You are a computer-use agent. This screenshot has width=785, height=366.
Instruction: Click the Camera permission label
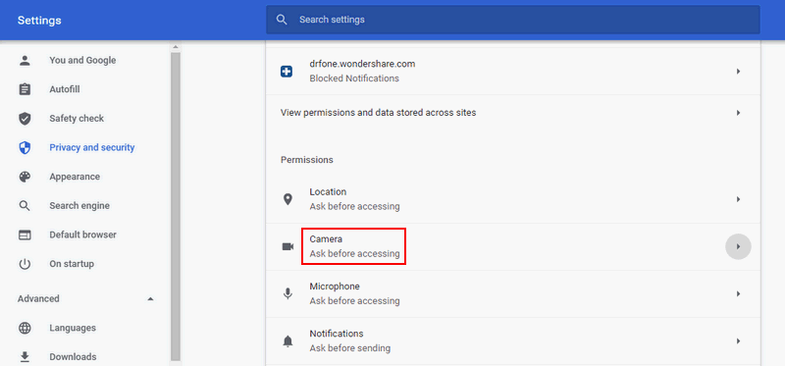(326, 239)
